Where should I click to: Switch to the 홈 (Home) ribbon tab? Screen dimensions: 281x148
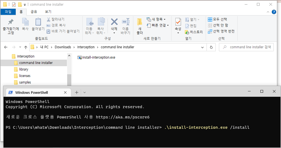coord(21,12)
